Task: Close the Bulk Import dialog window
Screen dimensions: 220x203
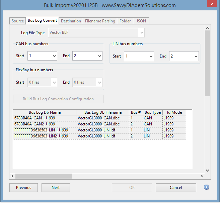Action: click(x=211, y=5)
